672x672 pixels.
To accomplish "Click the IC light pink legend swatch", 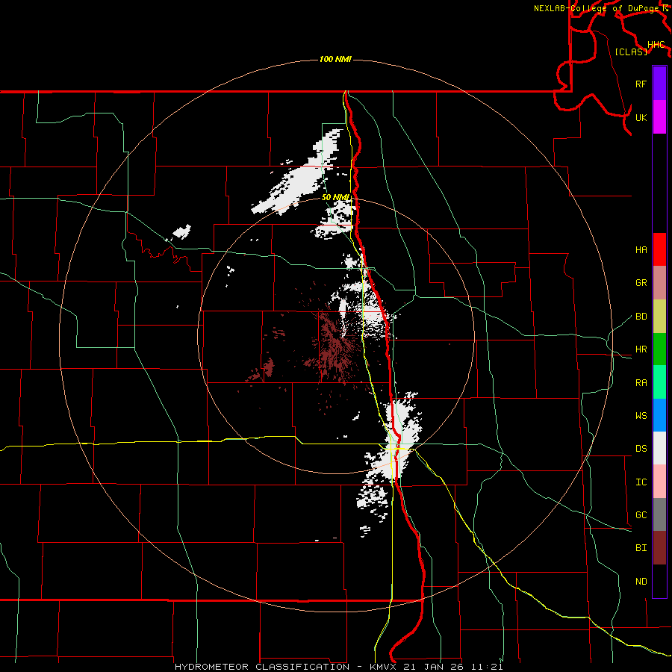I will pyautogui.click(x=659, y=482).
